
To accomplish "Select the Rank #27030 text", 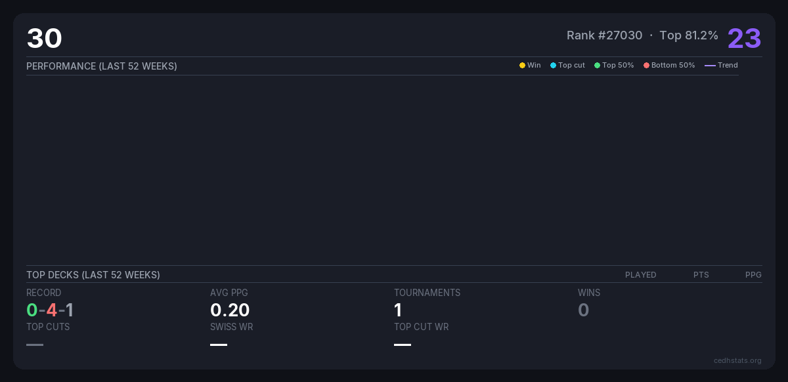I will tap(604, 35).
